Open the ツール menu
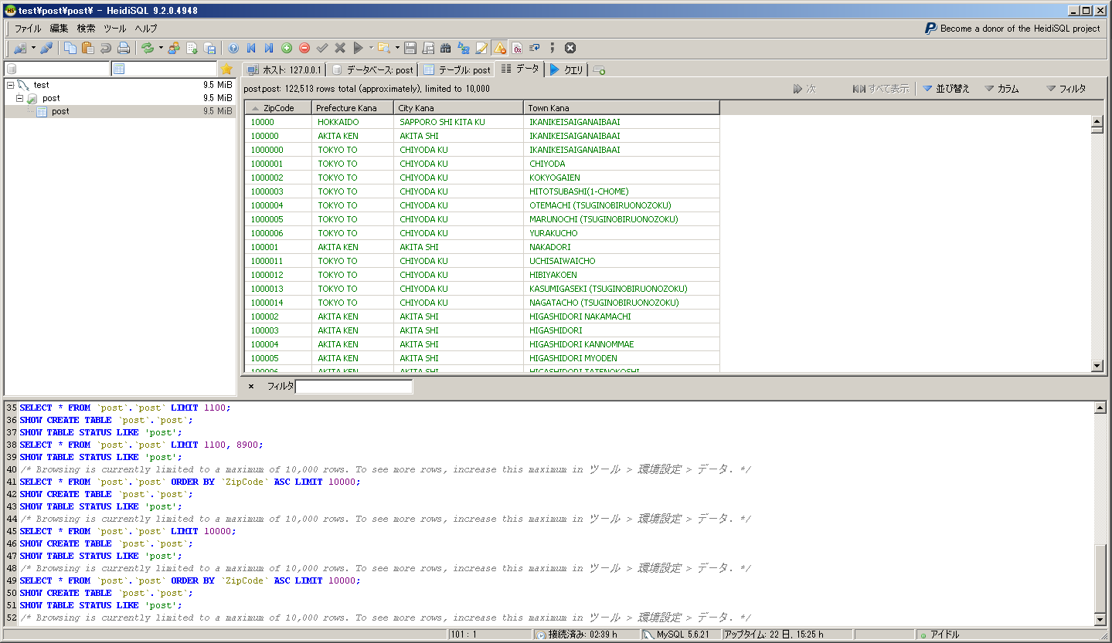Image resolution: width=1112 pixels, height=643 pixels. [114, 29]
